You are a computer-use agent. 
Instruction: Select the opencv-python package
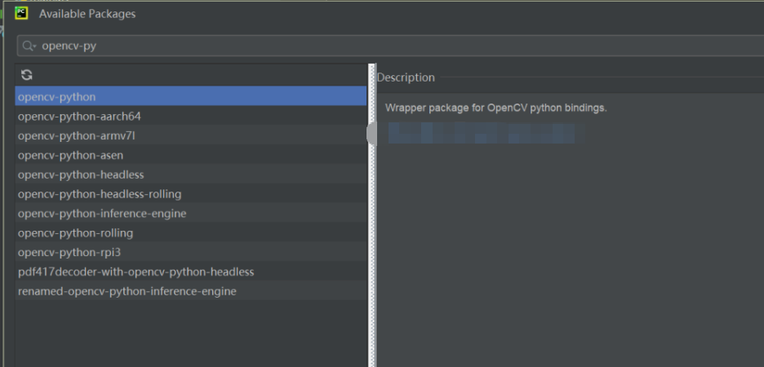pyautogui.click(x=57, y=97)
